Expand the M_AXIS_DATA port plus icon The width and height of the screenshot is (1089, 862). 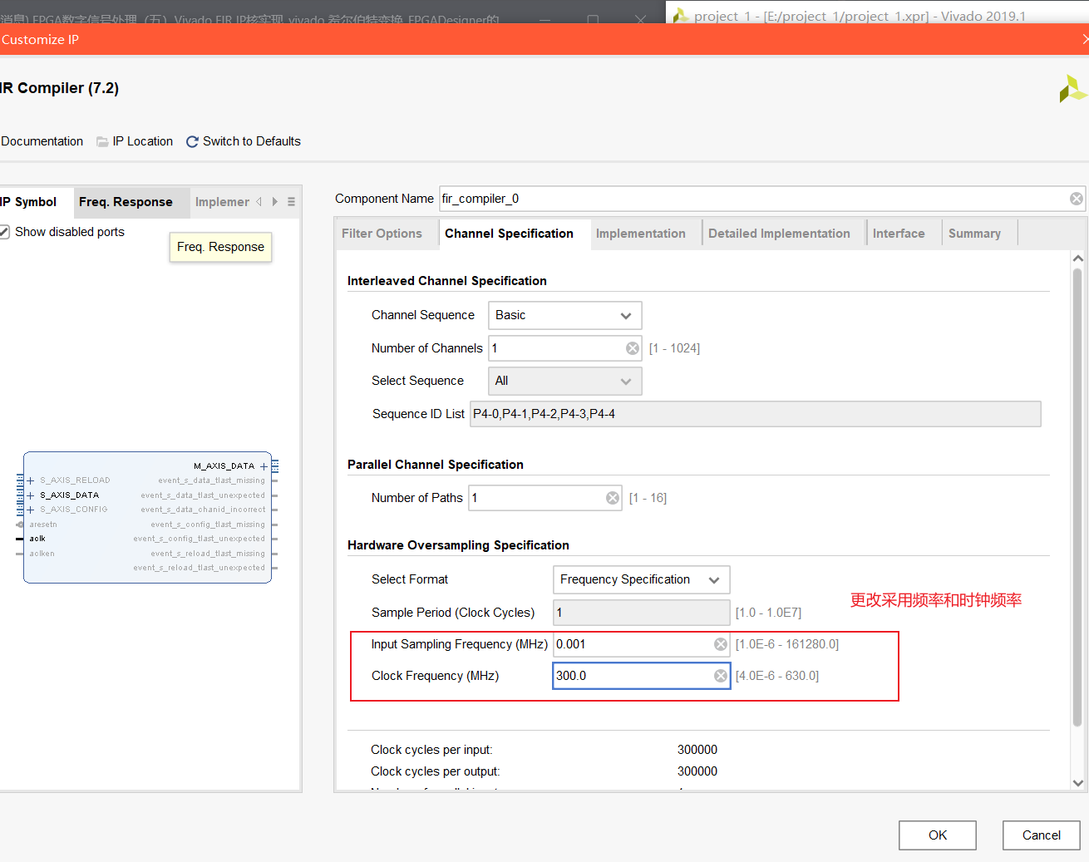pos(264,466)
